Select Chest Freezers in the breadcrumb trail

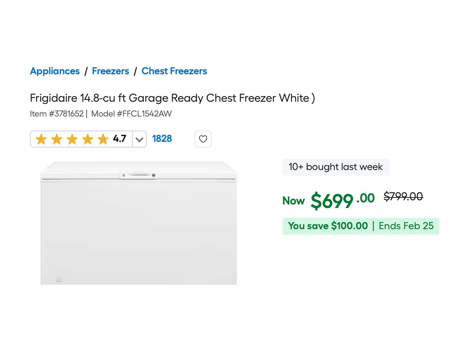174,71
